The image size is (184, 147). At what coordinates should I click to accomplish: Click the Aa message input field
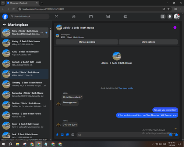click(x=123, y=135)
